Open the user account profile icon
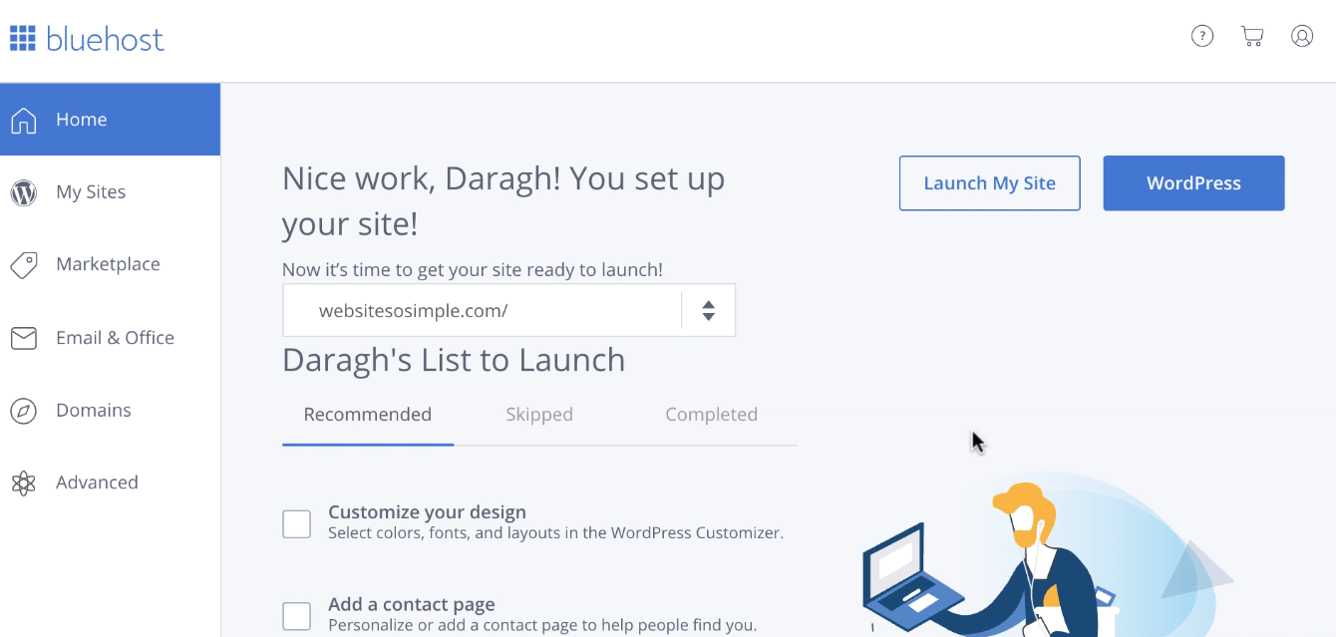 pos(1302,37)
